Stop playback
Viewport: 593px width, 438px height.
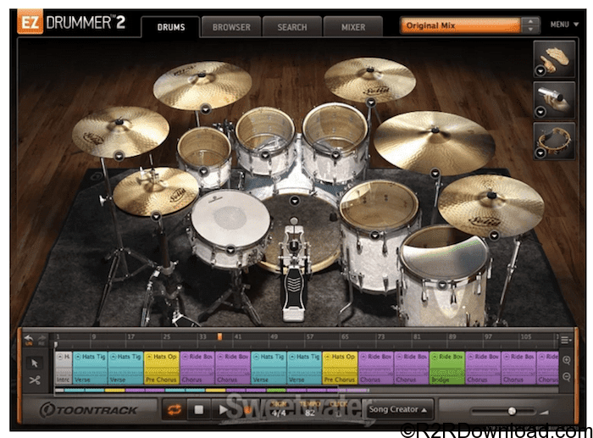[x=199, y=410]
